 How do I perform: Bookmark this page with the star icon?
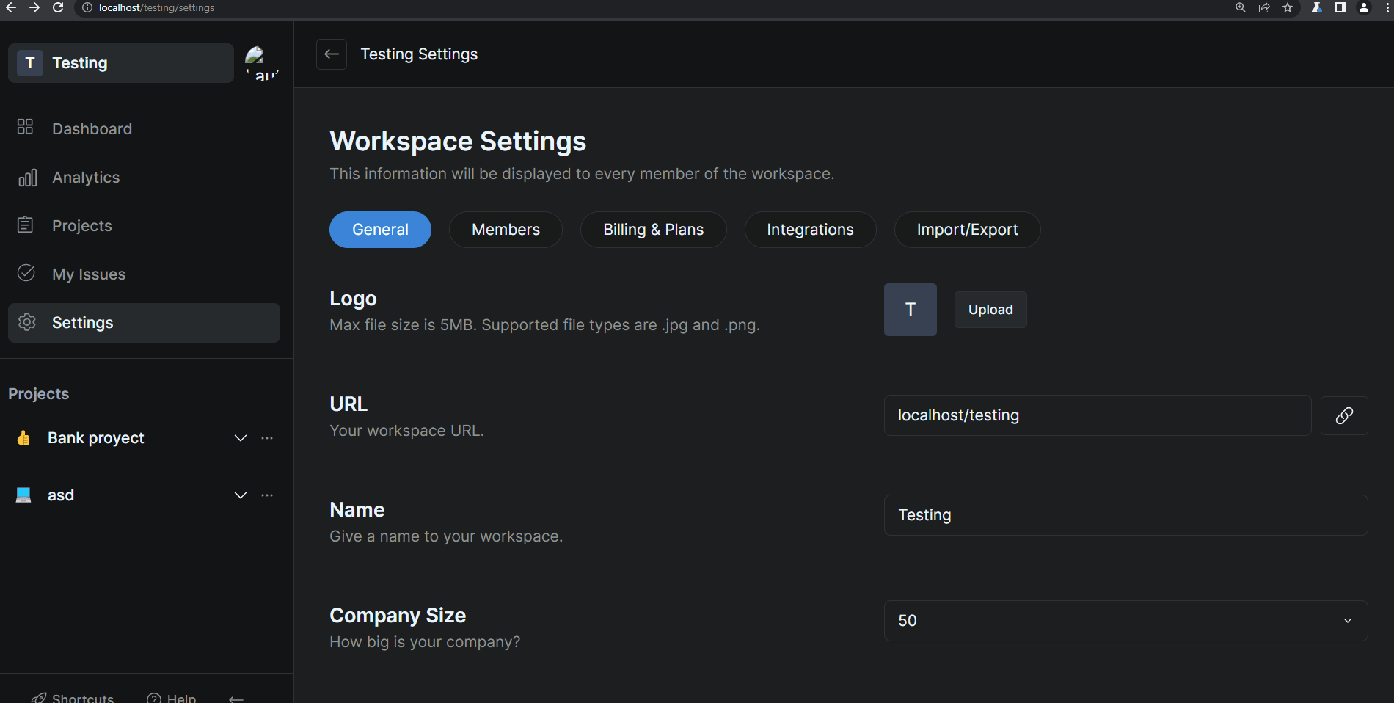point(1288,8)
